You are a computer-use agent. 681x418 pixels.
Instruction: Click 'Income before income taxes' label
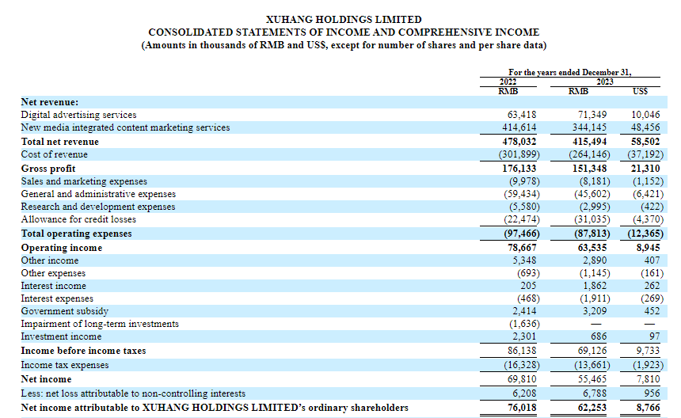pos(83,351)
